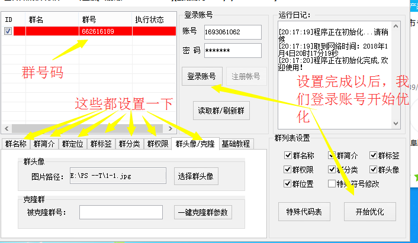
Task: Open the 基础教程 tab
Action: (236, 144)
